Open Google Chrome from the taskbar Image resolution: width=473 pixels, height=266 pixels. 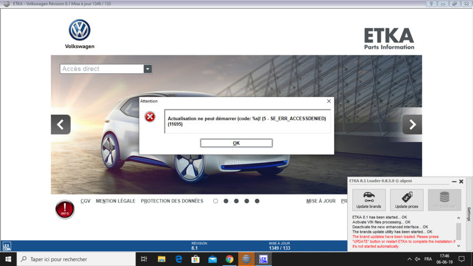pyautogui.click(x=229, y=259)
